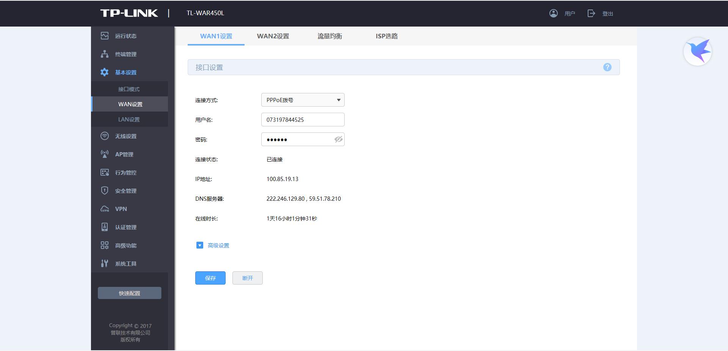Viewport: 728px width, 351px height.
Task: Collapse the 基本设置 sidebar group
Action: click(126, 72)
